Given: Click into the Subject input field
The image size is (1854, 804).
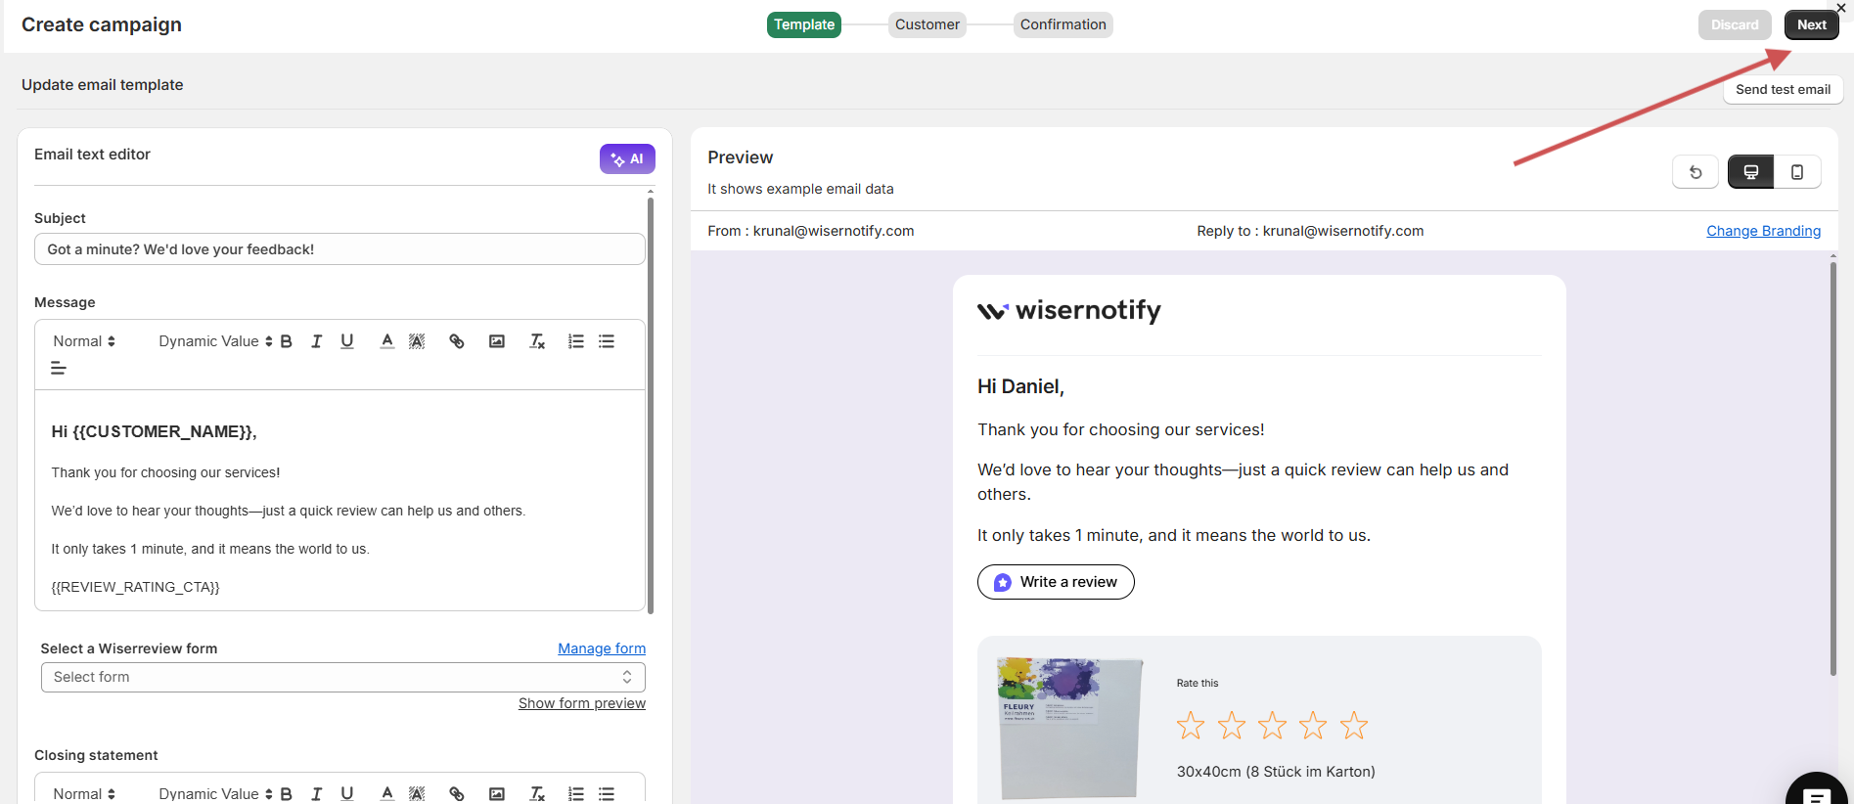Looking at the screenshot, I should pos(339,249).
